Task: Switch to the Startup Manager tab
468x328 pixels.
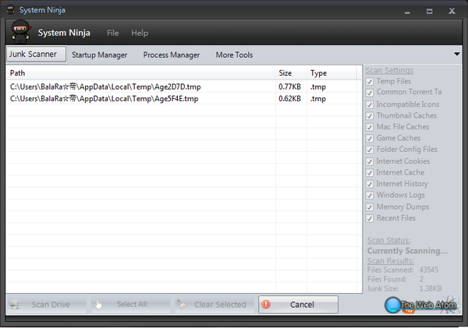Action: (99, 55)
